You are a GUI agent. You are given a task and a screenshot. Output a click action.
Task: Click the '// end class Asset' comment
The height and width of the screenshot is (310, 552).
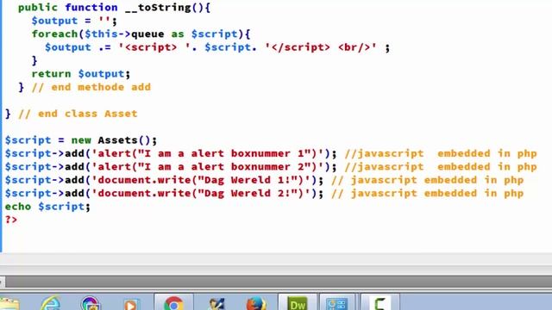coord(78,114)
